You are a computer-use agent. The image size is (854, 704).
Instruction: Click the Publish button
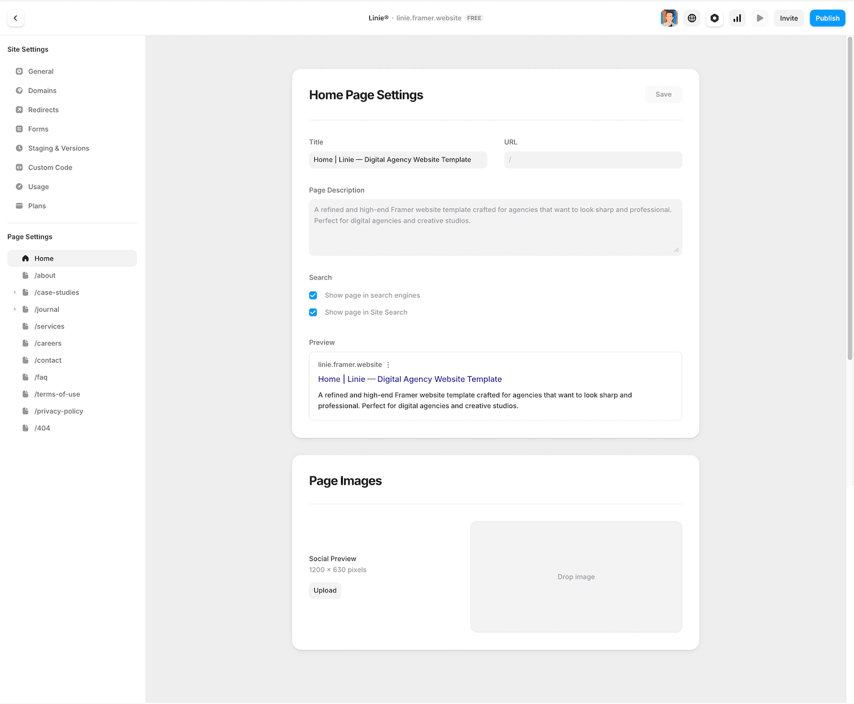(827, 18)
